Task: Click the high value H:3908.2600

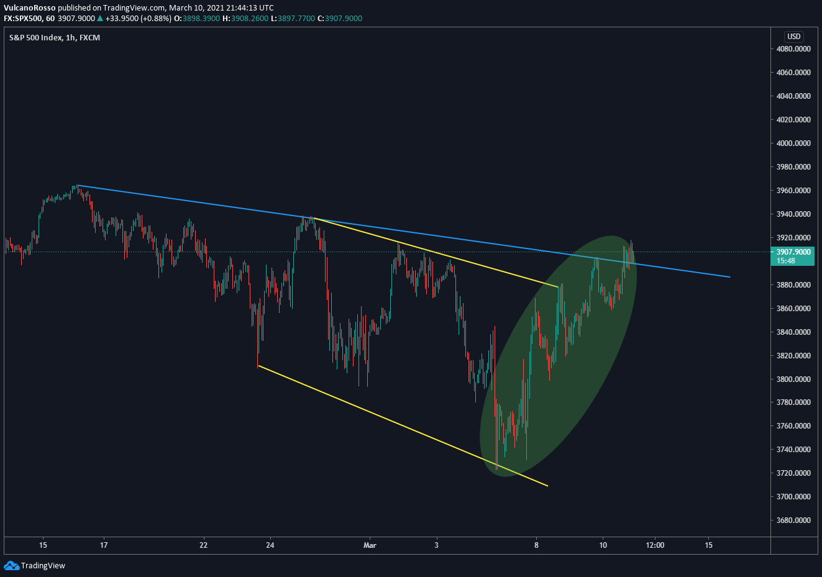Action: [x=245, y=19]
